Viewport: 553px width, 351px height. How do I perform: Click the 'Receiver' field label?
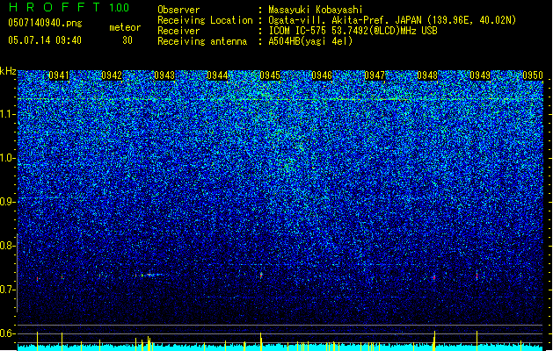click(x=178, y=31)
